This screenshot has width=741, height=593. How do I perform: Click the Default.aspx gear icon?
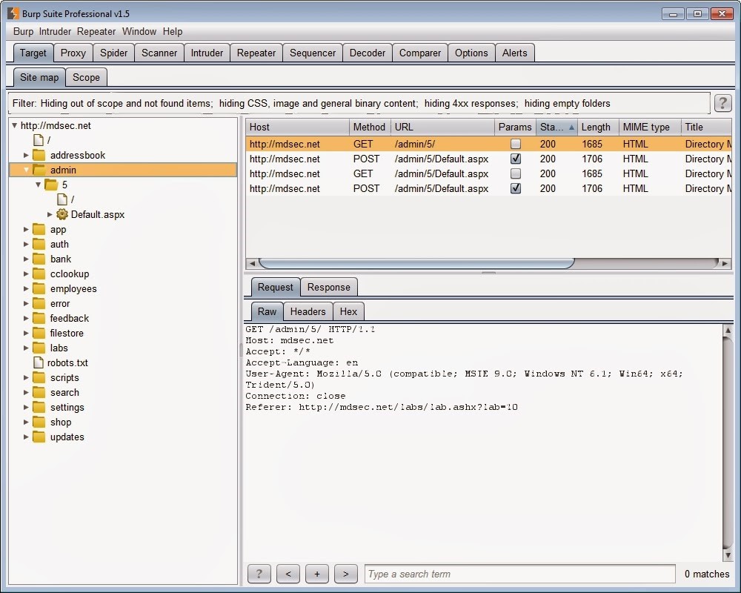coord(62,214)
